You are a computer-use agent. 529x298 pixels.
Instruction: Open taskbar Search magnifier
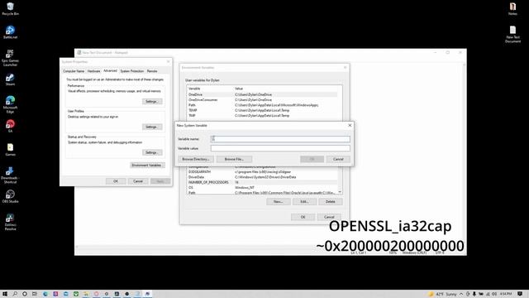15,294
